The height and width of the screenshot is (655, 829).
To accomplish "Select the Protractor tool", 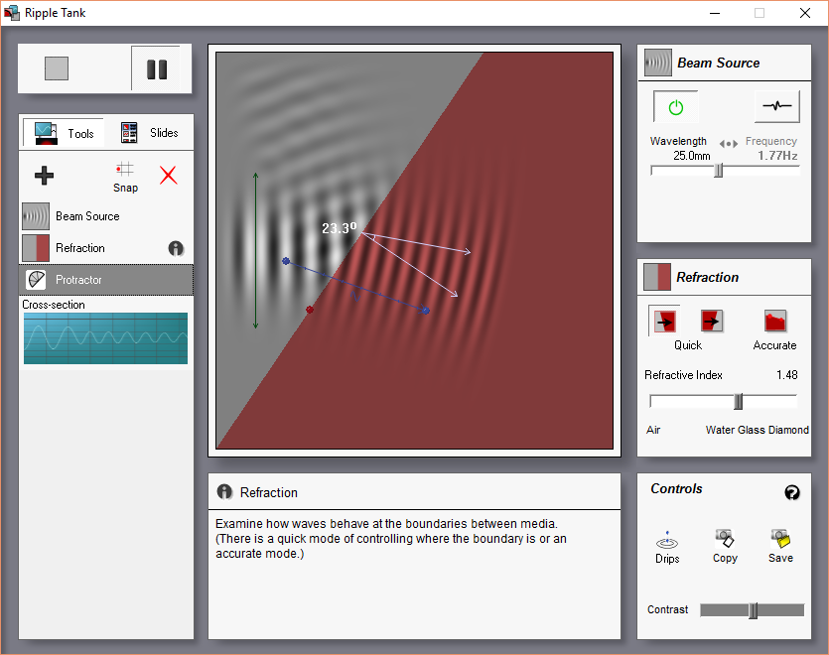I will [106, 280].
